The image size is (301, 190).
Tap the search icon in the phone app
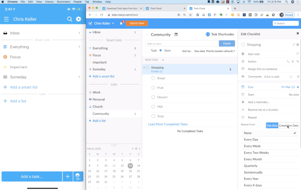(70, 19)
